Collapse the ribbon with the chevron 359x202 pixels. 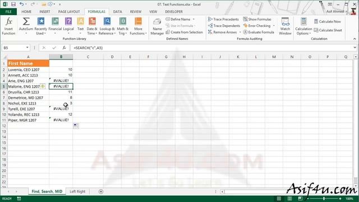[355, 39]
